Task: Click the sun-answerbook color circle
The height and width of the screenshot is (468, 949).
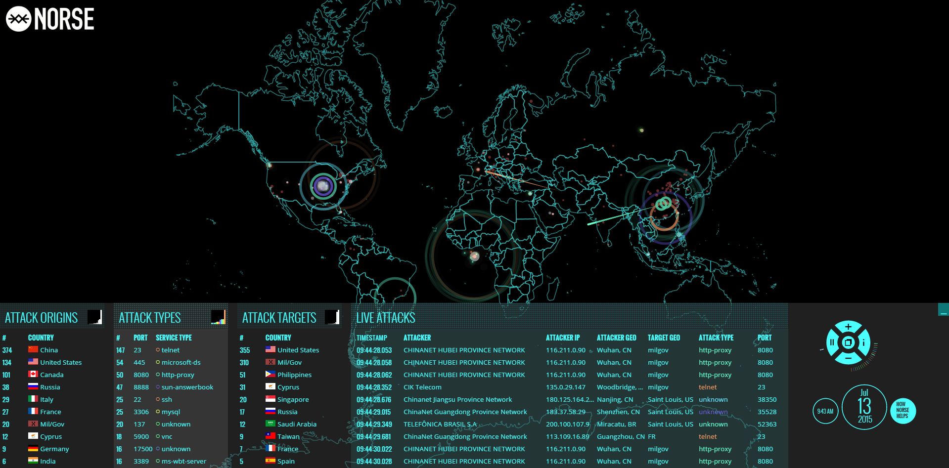Action: point(158,387)
